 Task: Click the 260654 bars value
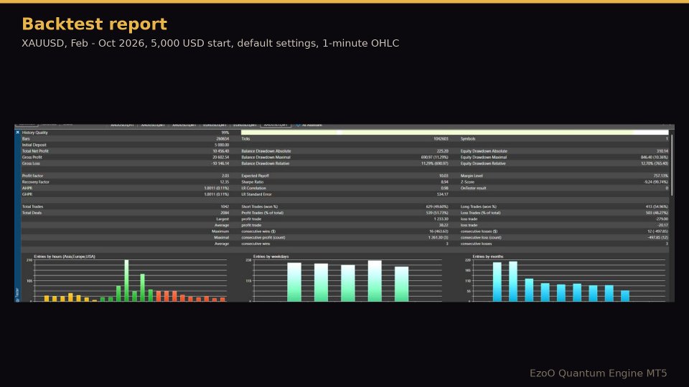click(x=222, y=138)
